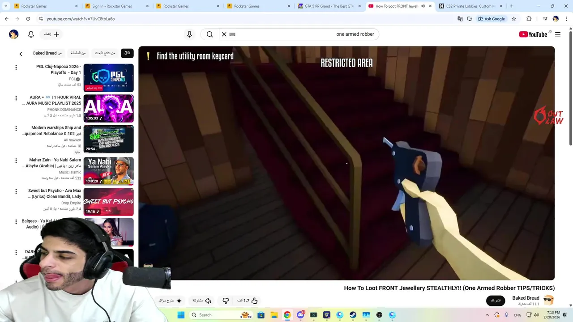The width and height of the screenshot is (573, 322).
Task: Open the Ya Nabi Salam Alayka thumbnail
Action: [x=108, y=170]
